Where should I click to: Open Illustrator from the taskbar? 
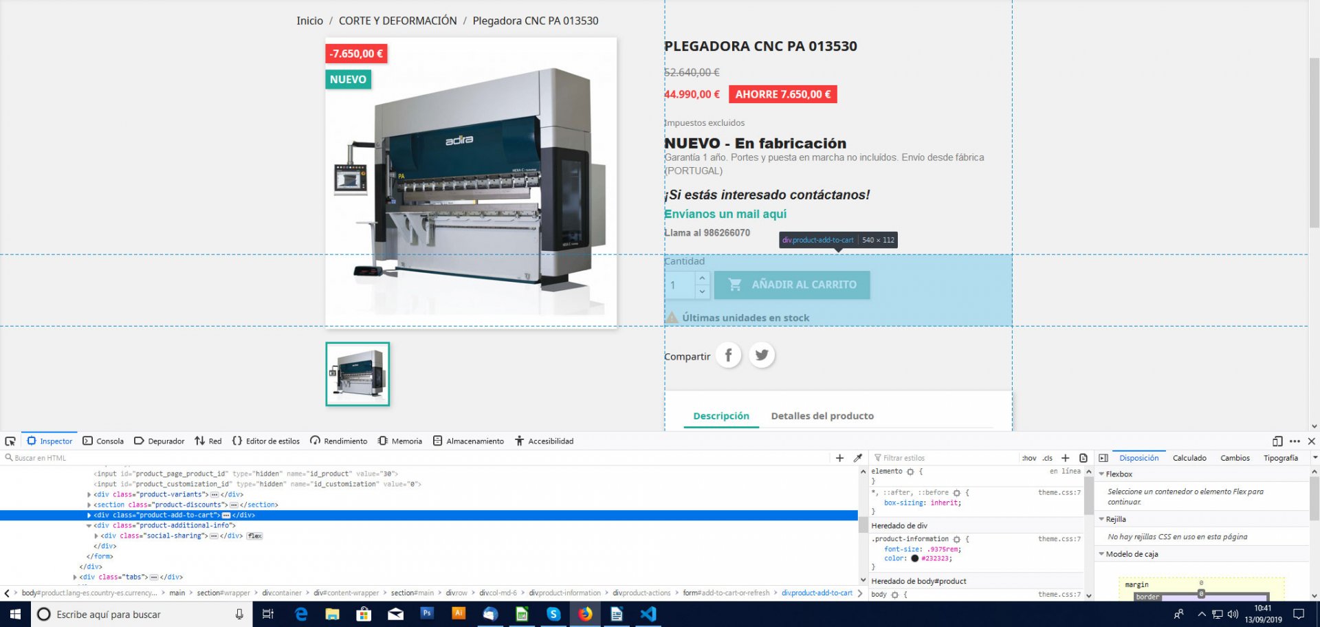[x=459, y=614]
